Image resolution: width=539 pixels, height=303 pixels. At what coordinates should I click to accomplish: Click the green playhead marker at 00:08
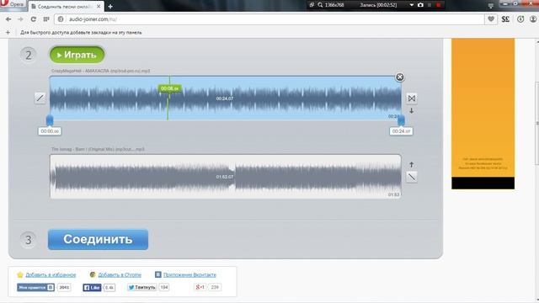[170, 88]
